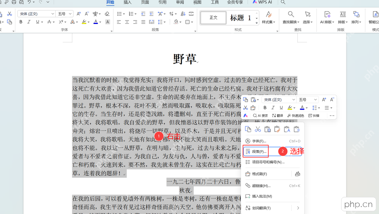Expand the 划词翻译(T) submenu arrow
Image resolution: width=379 pixels, height=214 pixels.
pos(298,208)
